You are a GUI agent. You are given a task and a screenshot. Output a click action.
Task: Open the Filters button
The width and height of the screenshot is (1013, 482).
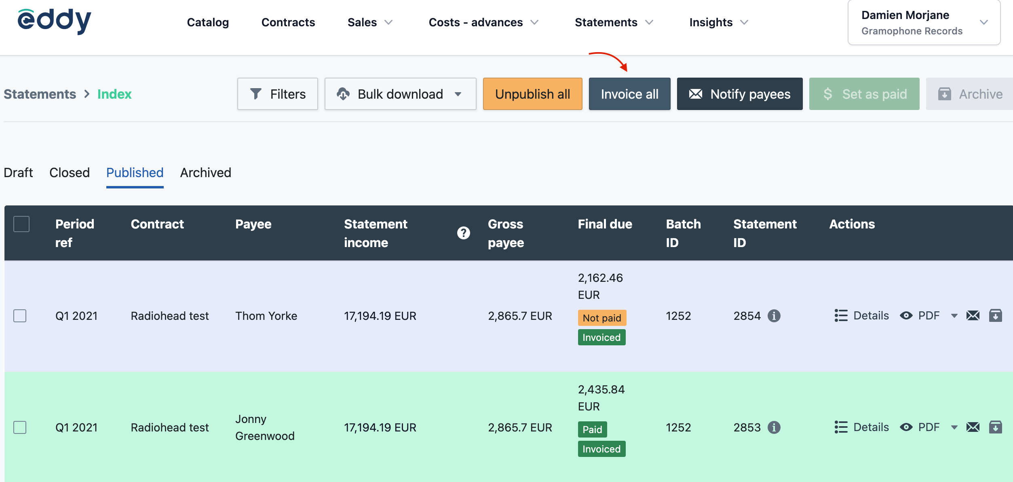(278, 94)
